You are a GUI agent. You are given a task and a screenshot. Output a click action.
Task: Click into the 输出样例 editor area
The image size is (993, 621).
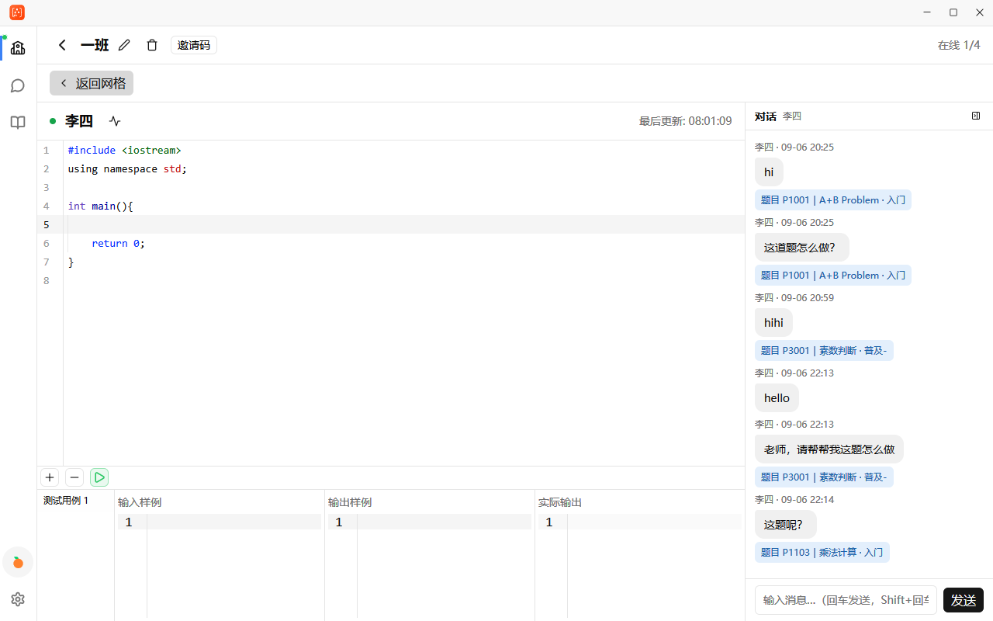(x=430, y=564)
